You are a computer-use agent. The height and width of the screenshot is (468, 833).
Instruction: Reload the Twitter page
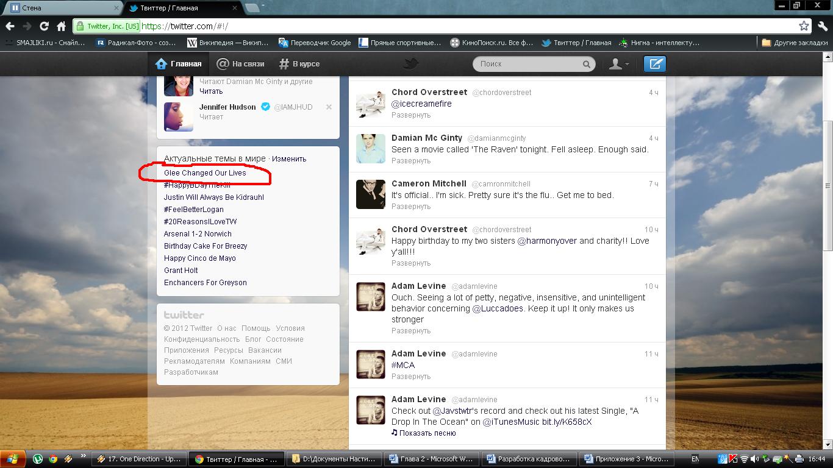point(44,26)
